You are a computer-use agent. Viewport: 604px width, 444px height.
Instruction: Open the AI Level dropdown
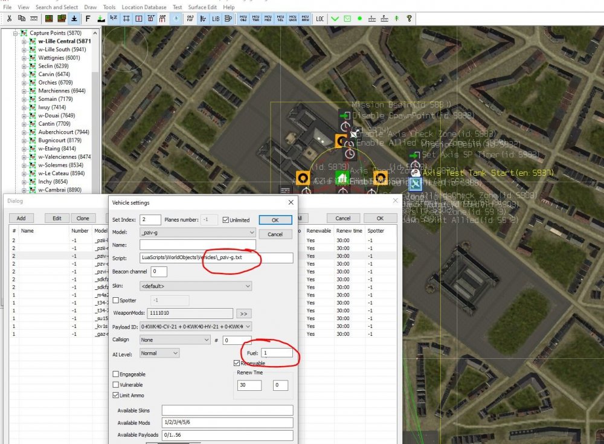point(159,353)
